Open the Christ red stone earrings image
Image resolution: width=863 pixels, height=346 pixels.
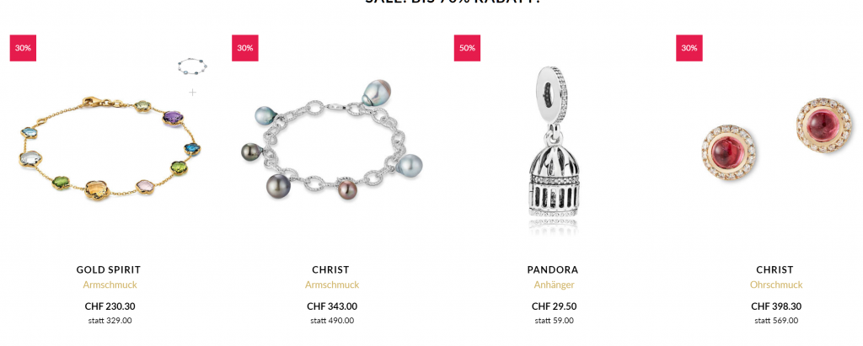click(x=776, y=136)
